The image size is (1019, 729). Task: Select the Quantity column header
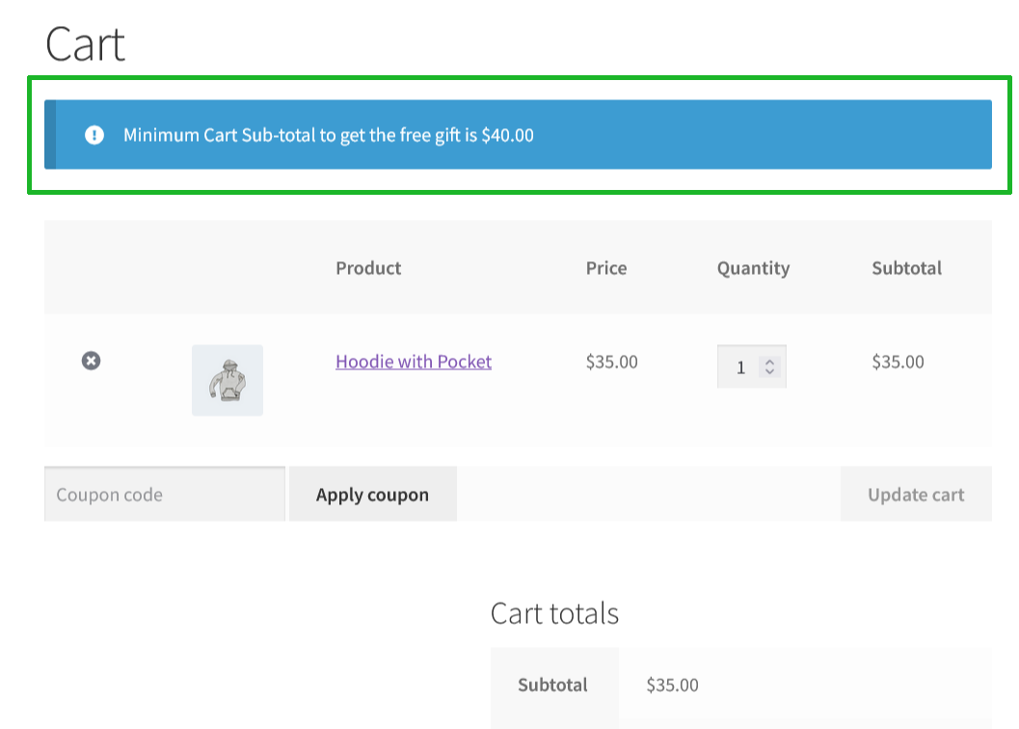(753, 268)
